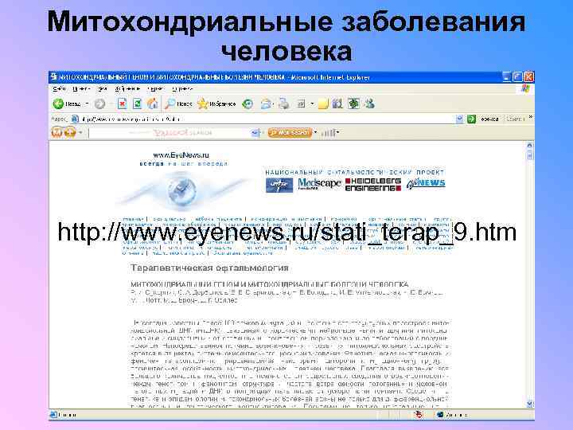
Task: Go to the Home page icon
Action: click(152, 104)
